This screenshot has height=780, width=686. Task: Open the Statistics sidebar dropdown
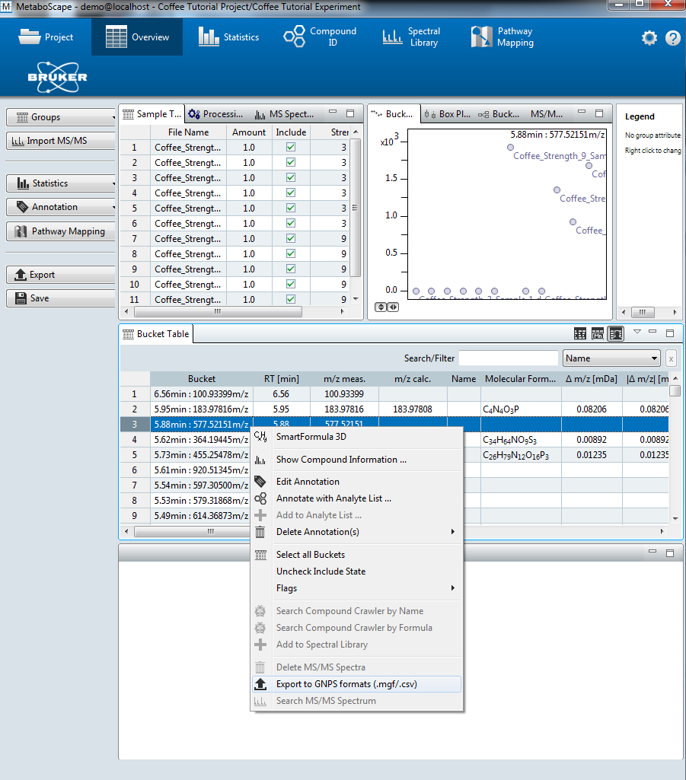pos(61,183)
